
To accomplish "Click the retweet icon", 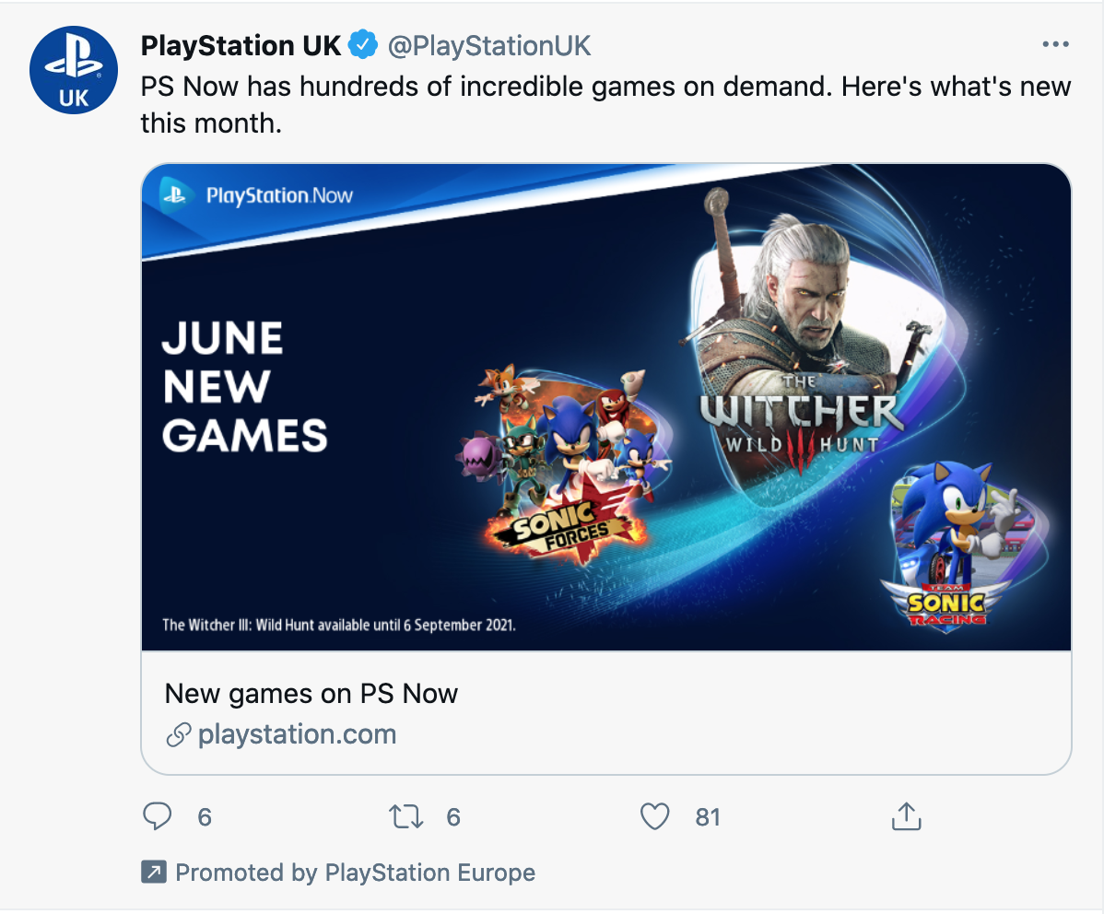I will click(405, 816).
